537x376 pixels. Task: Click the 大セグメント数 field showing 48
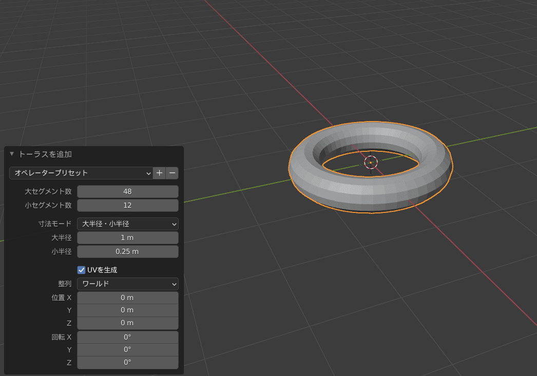coord(127,192)
